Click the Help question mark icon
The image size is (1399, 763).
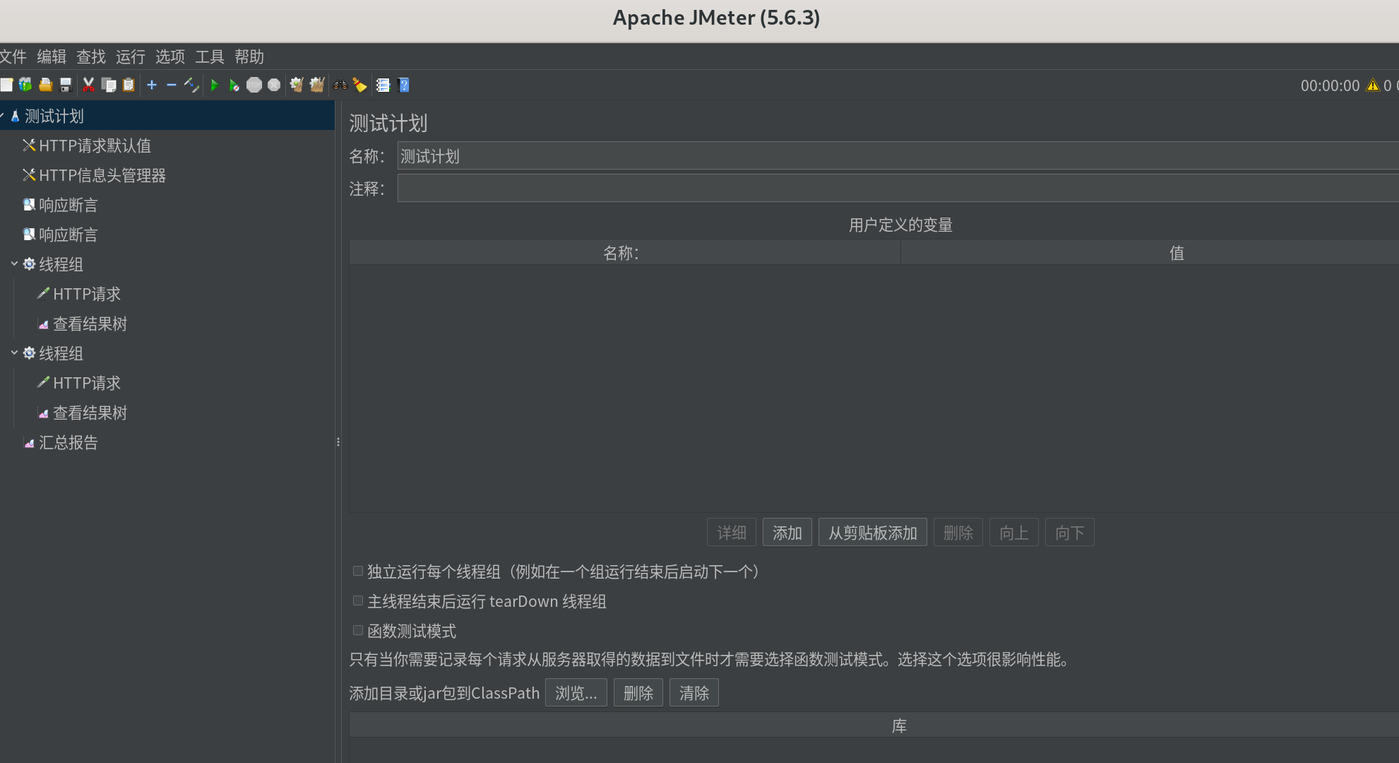tap(404, 85)
